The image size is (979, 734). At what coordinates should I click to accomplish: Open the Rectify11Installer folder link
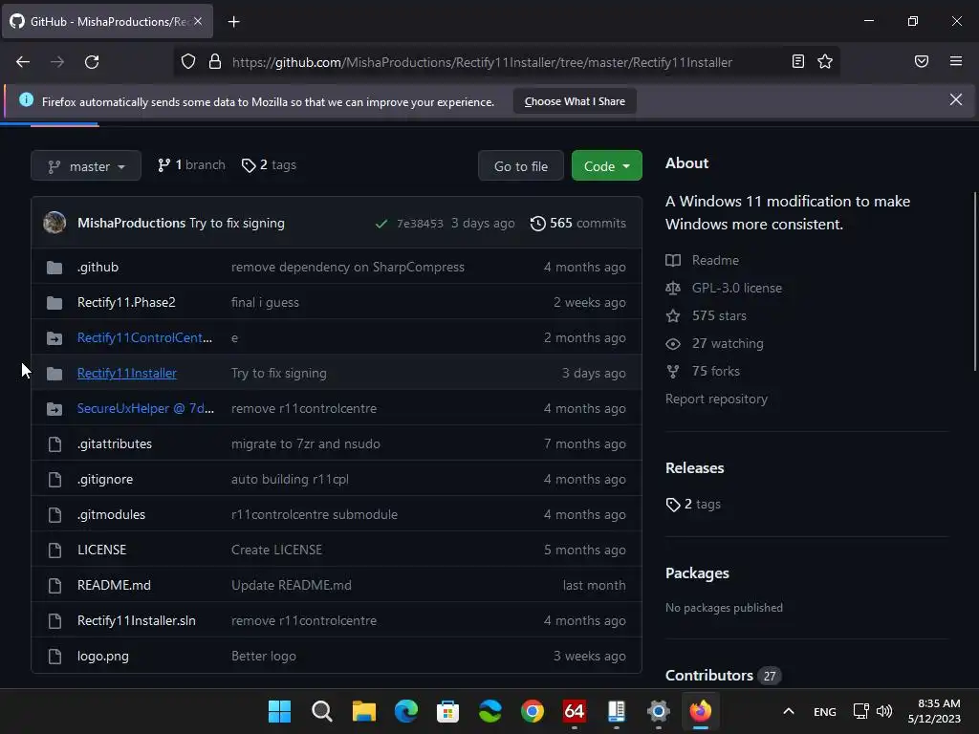[127, 374]
